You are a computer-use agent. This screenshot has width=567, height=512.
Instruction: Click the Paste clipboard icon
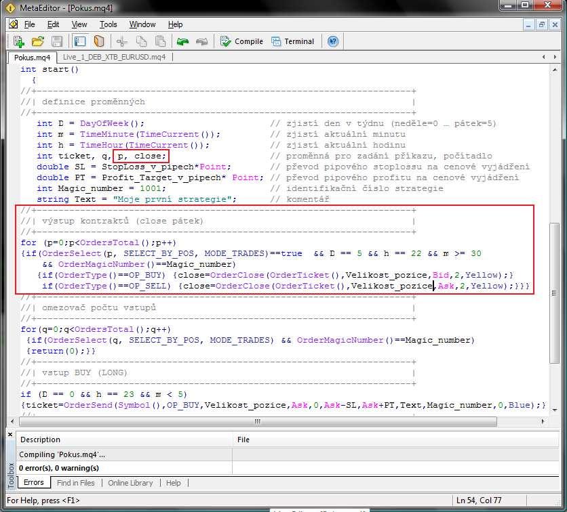160,41
